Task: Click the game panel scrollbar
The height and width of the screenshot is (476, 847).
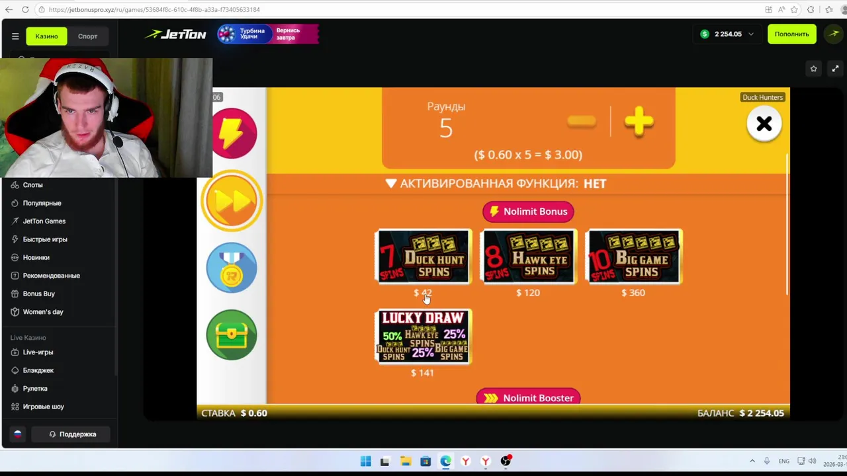Action: [x=787, y=225]
